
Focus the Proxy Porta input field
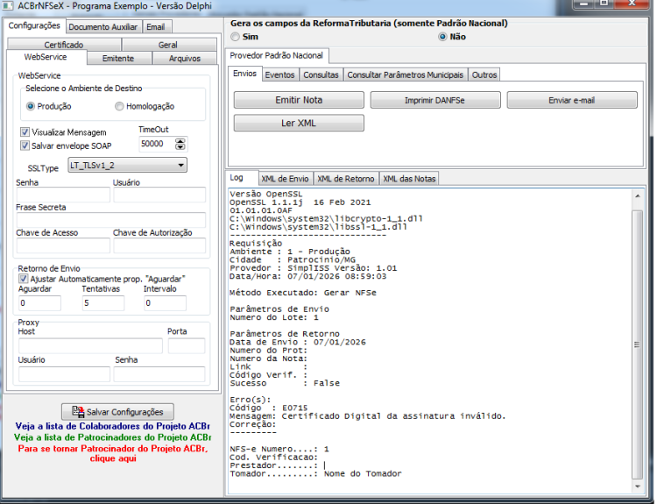[187, 346]
